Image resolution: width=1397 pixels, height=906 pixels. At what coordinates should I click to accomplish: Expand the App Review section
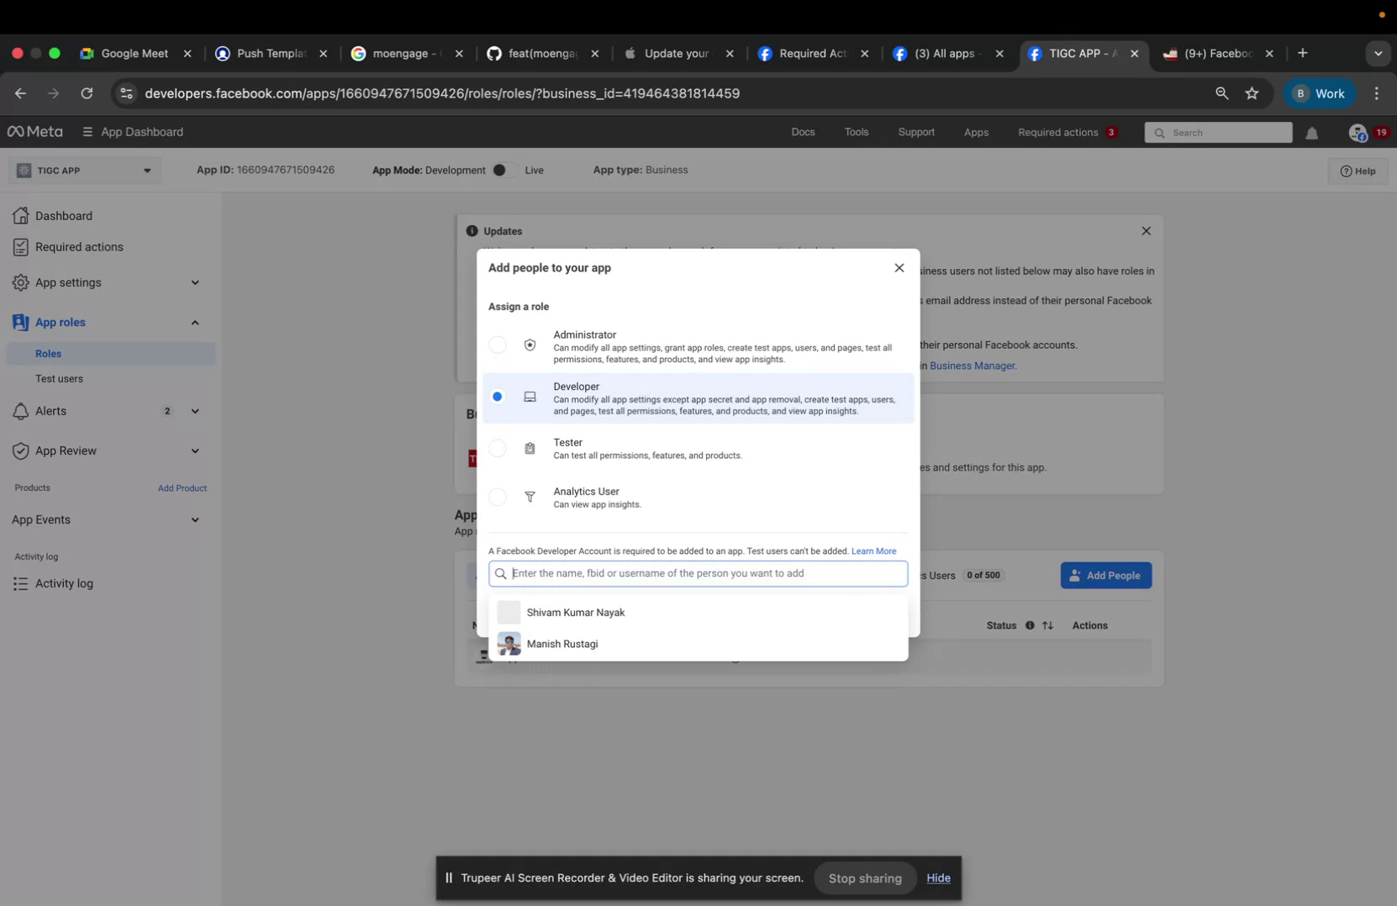(194, 451)
